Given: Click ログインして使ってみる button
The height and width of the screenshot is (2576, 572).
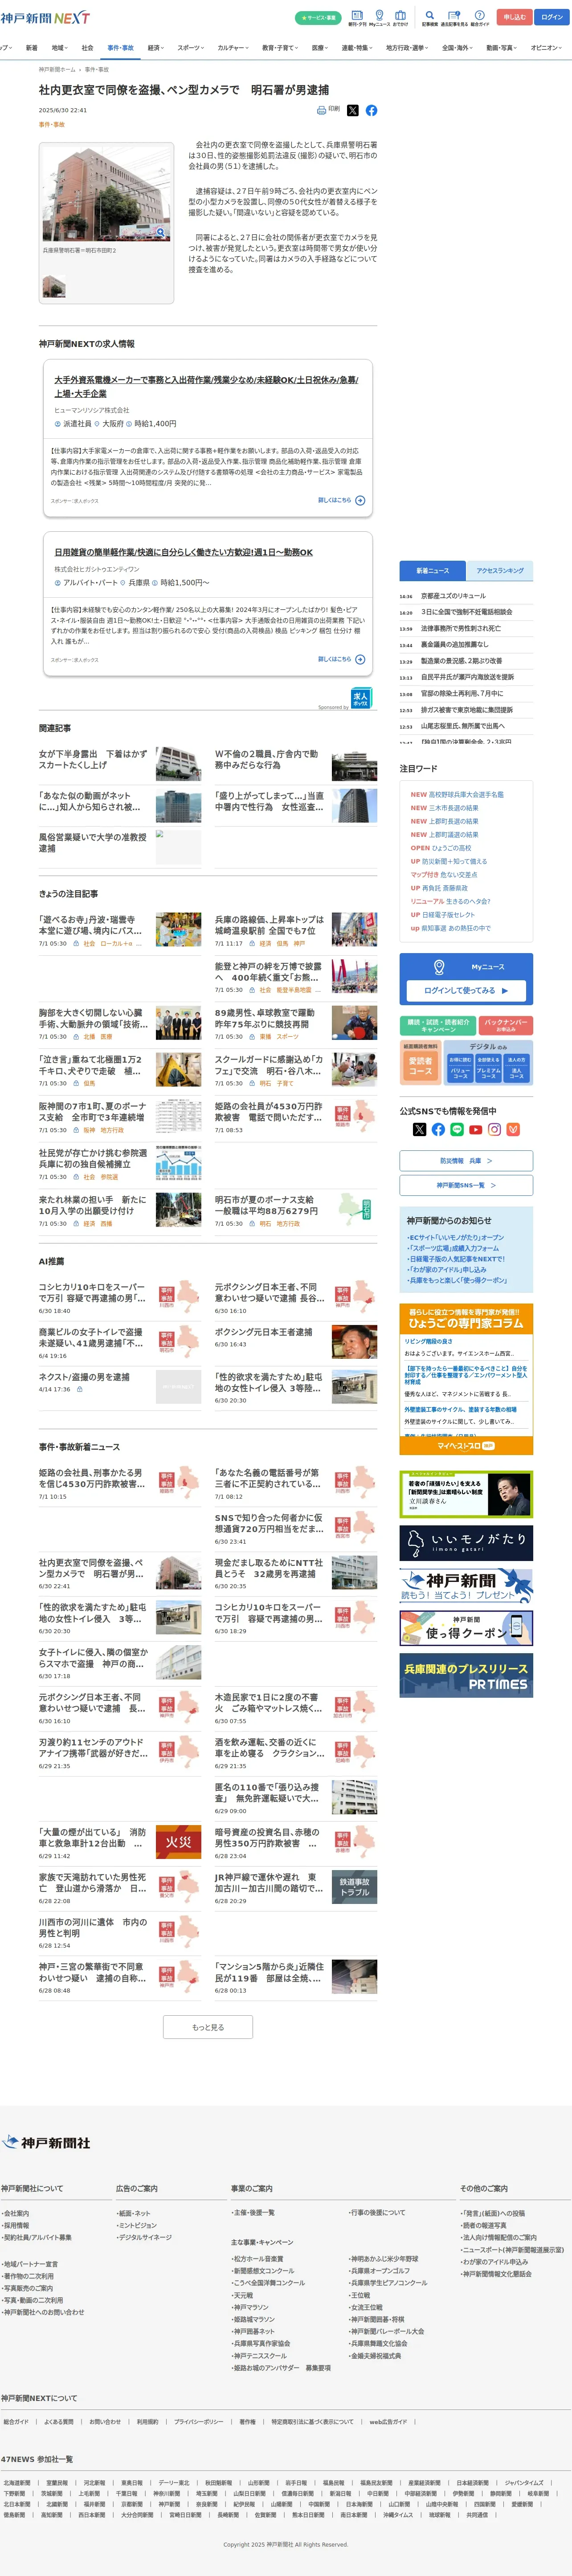Looking at the screenshot, I should [x=466, y=990].
